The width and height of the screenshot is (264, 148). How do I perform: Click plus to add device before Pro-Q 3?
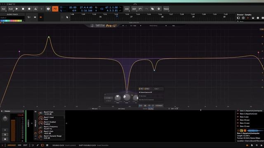click(x=32, y=123)
